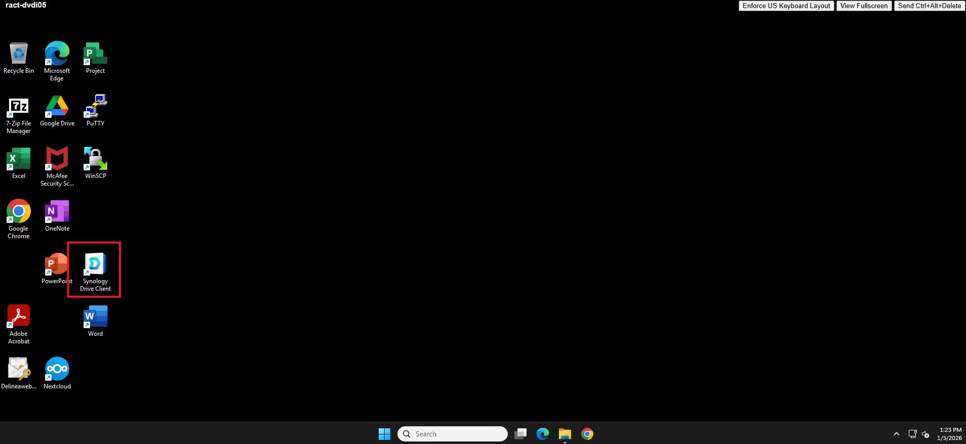The height and width of the screenshot is (444, 966).
Task: Launch Edge from the taskbar
Action: (x=543, y=434)
